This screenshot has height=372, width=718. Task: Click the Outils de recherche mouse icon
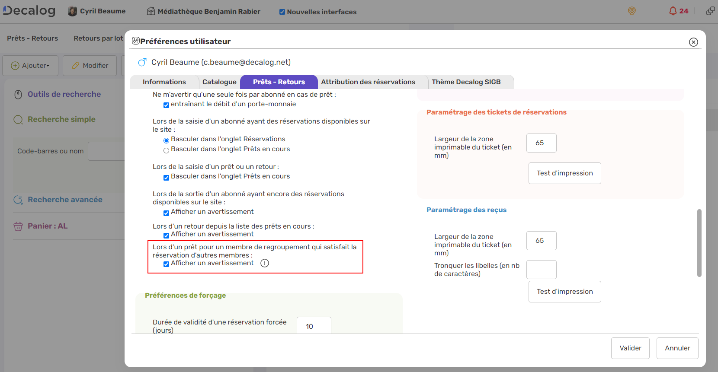point(18,95)
